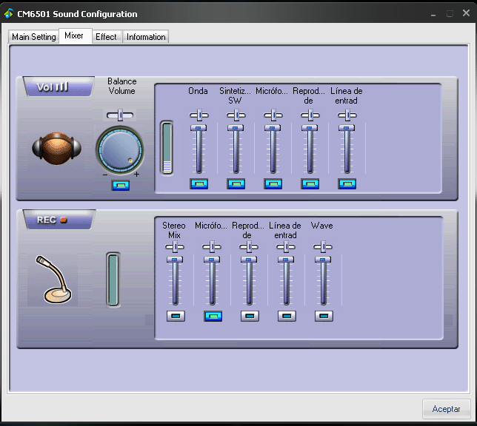The height and width of the screenshot is (426, 477).
Task: Click the recording Micrófo balance slider
Action: point(212,247)
